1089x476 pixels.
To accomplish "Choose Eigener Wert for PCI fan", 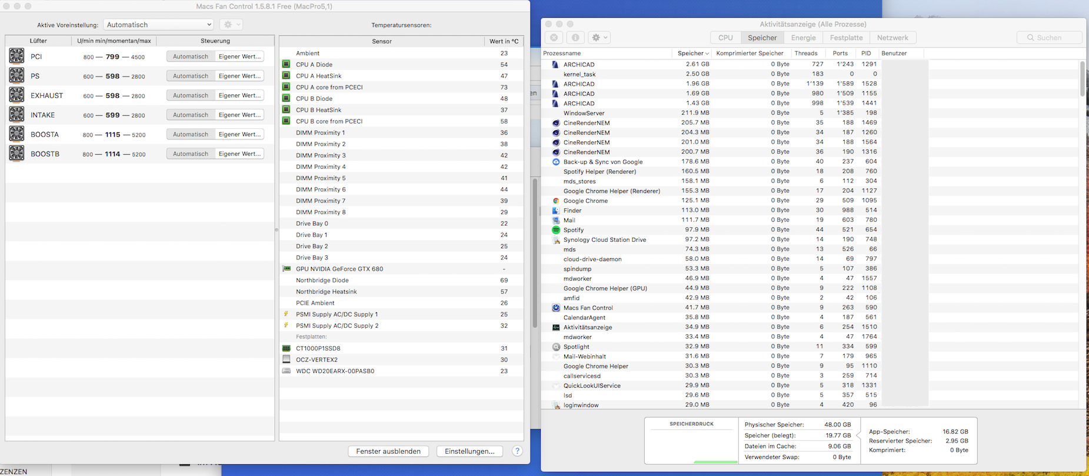I will click(x=239, y=56).
